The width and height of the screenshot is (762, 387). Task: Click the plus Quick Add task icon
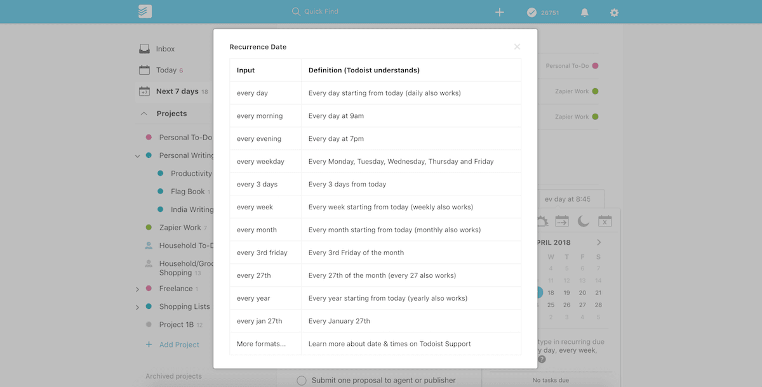coord(500,12)
